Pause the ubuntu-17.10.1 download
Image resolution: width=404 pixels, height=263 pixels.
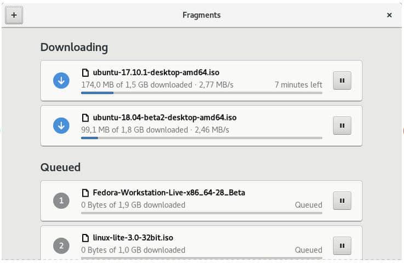342,81
